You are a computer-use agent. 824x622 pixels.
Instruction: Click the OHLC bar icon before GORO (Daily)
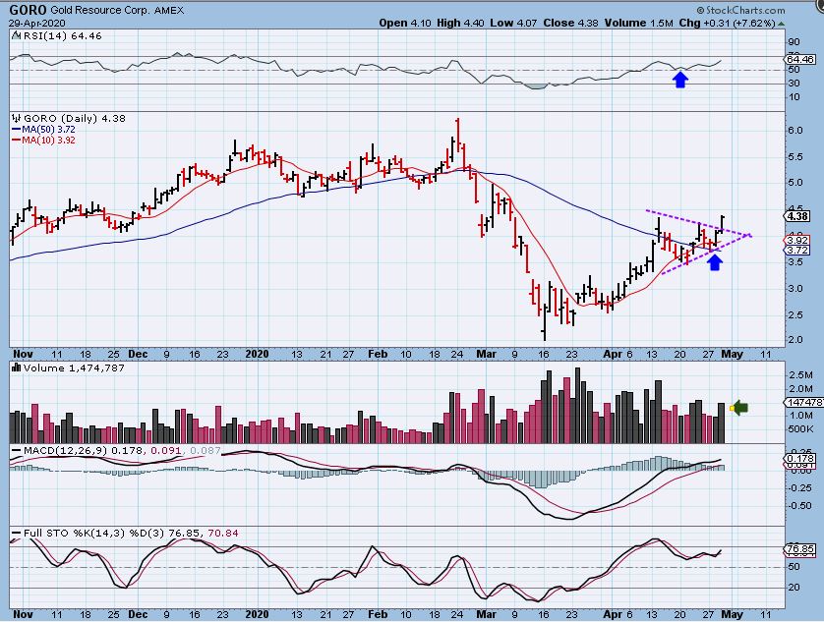pyautogui.click(x=17, y=119)
